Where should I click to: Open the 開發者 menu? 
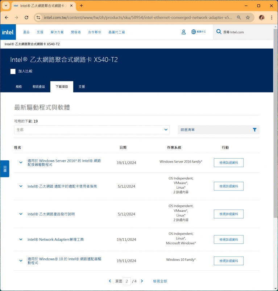click(76, 32)
